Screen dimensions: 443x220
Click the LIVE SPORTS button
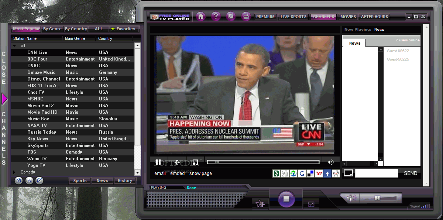pyautogui.click(x=293, y=17)
